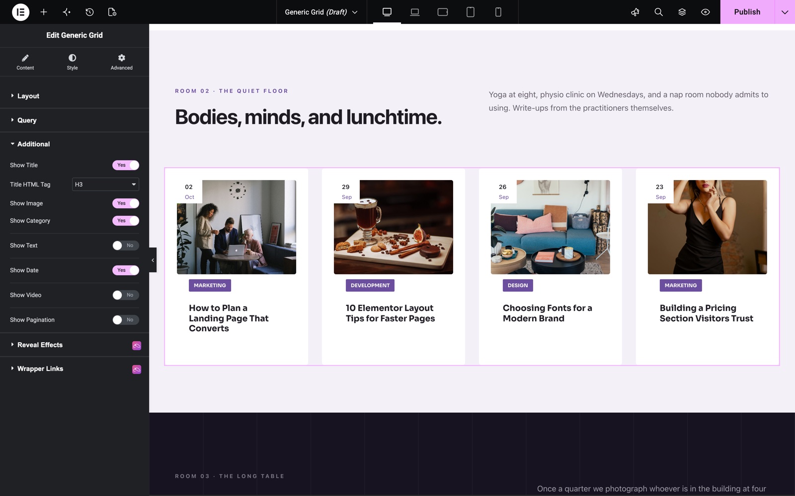
Task: Open revision history icon
Action: [x=89, y=12]
